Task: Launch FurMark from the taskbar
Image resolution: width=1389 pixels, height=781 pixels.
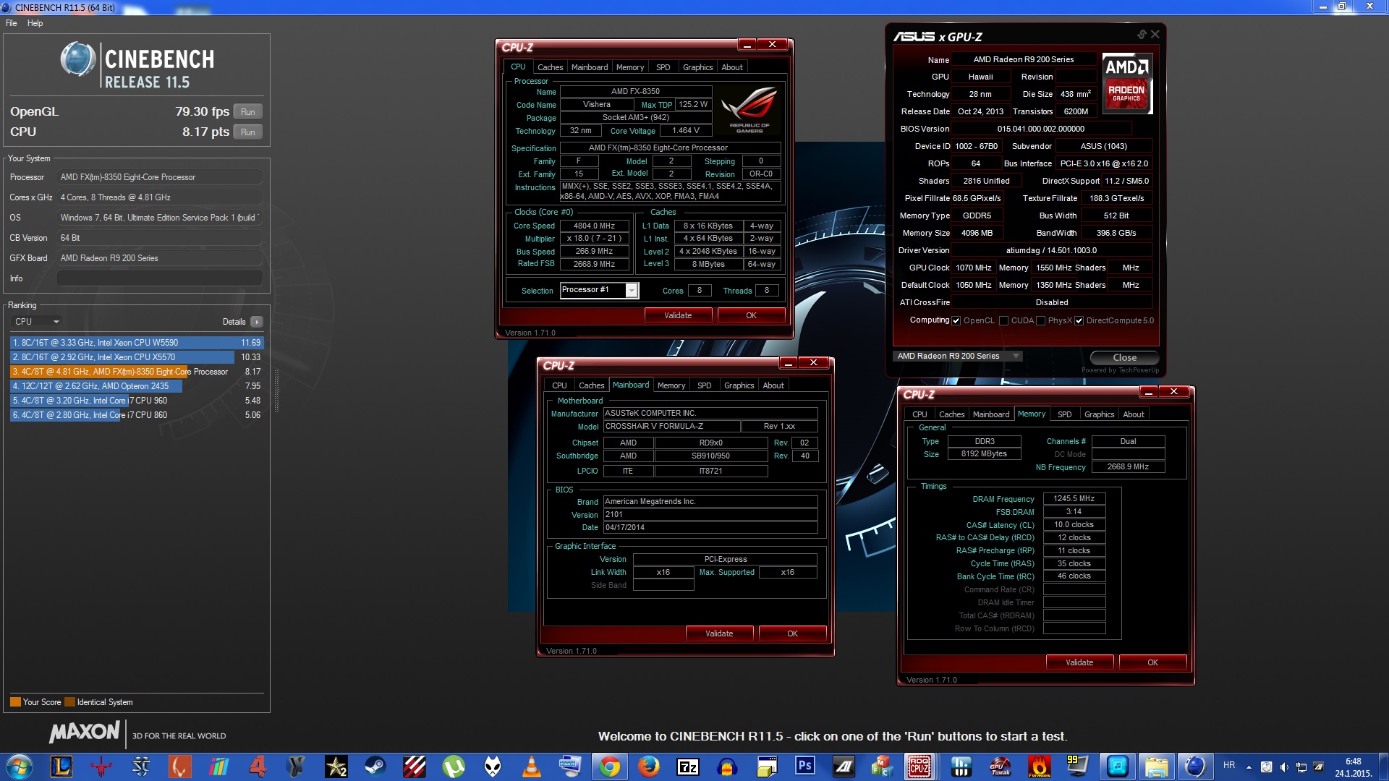Action: click(x=1039, y=766)
